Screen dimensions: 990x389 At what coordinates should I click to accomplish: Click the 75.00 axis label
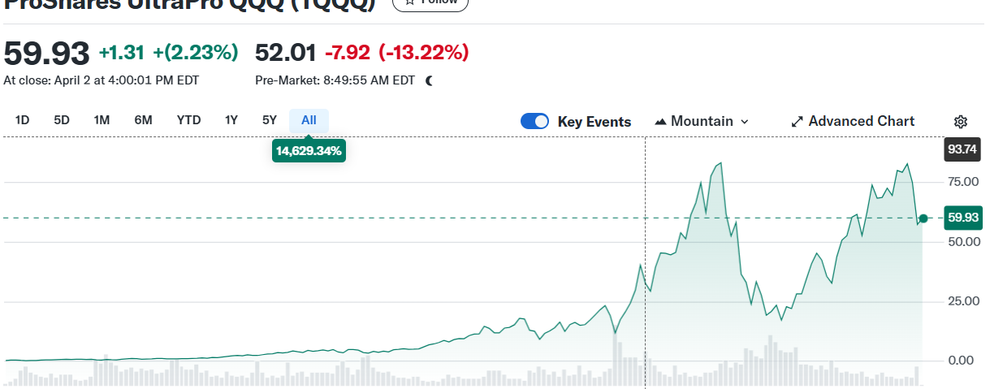962,182
